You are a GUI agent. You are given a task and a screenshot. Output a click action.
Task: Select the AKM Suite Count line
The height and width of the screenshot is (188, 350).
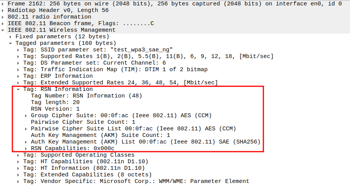(100, 135)
